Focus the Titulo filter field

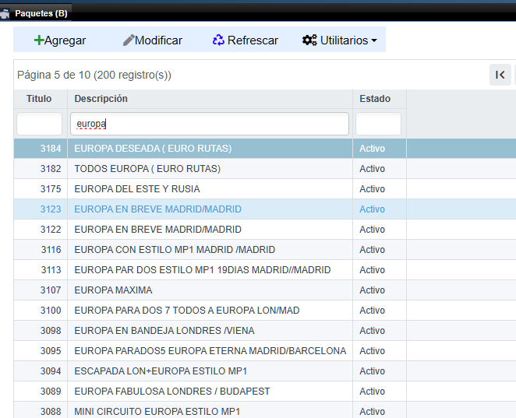40,124
